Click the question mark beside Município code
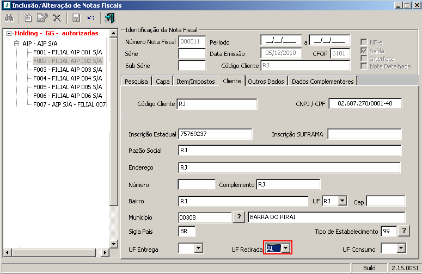 pos(238,217)
